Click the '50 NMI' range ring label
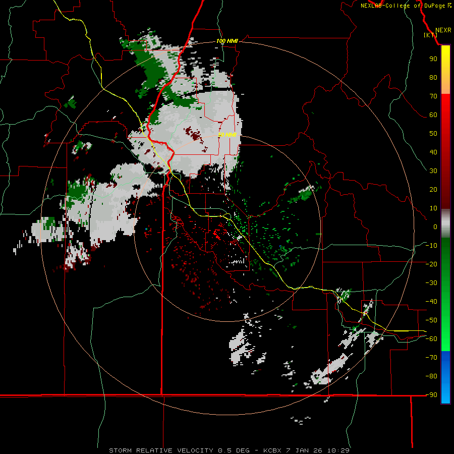Screen dimensions: 454x454 (x=228, y=135)
